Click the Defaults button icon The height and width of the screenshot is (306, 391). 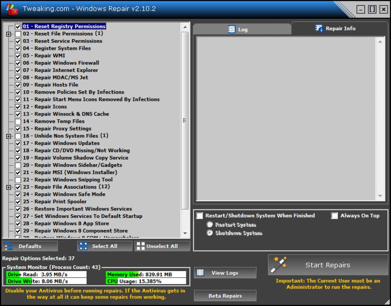(8, 246)
